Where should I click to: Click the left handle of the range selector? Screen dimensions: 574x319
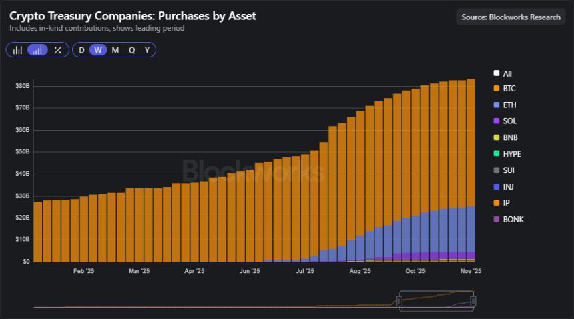tap(399, 302)
